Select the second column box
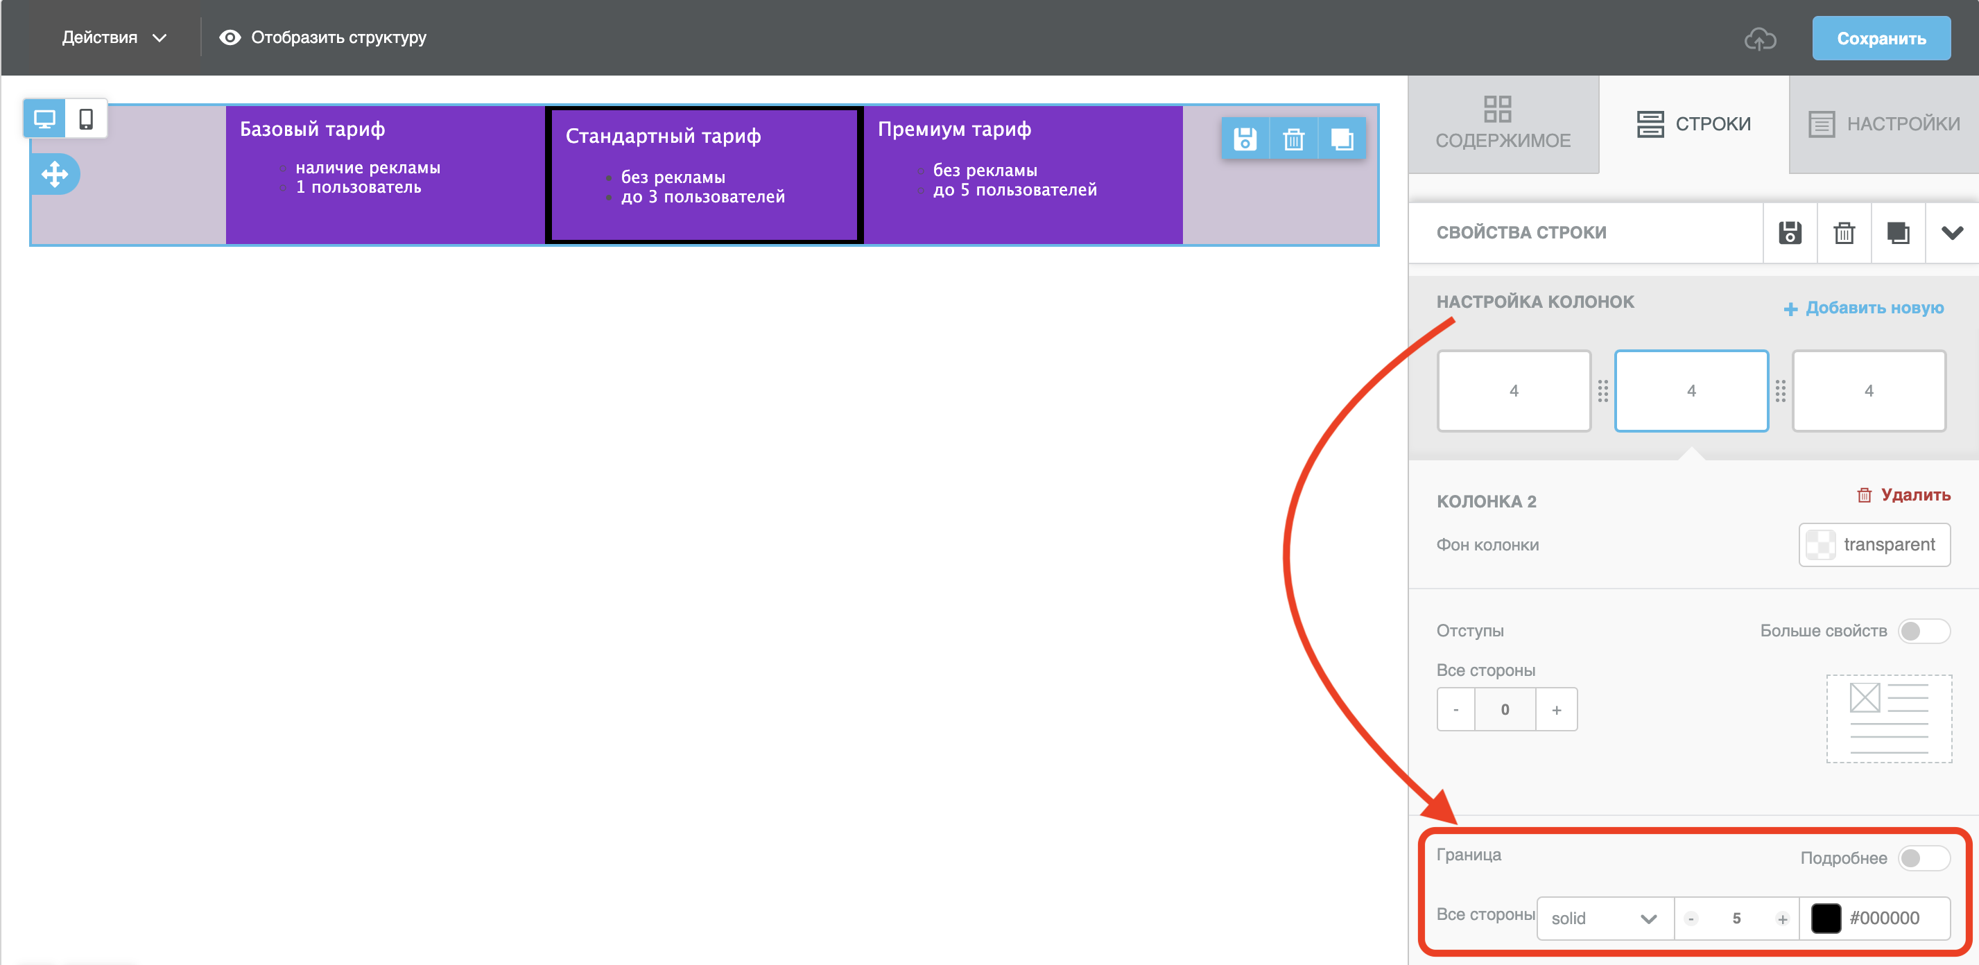Viewport: 1979px width, 965px height. coord(1691,390)
